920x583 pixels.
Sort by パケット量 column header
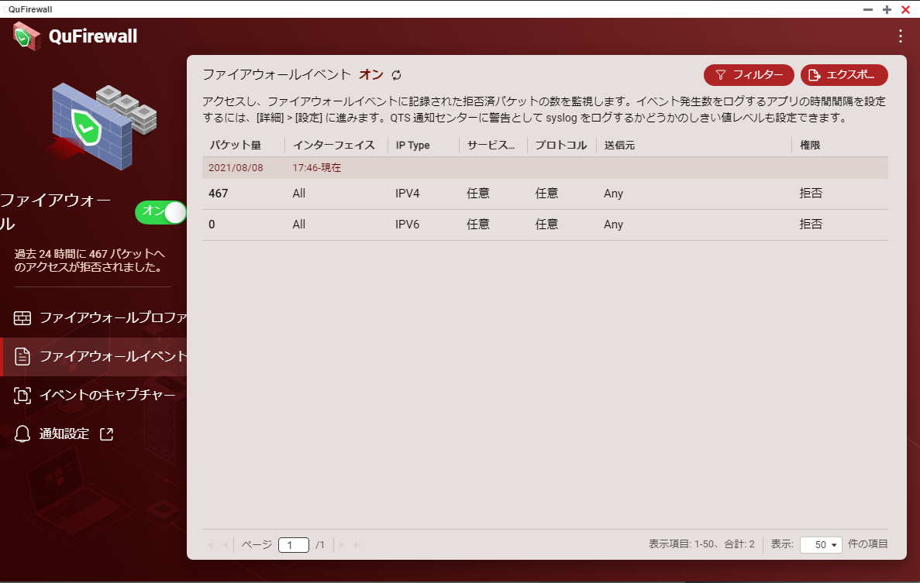pos(236,146)
